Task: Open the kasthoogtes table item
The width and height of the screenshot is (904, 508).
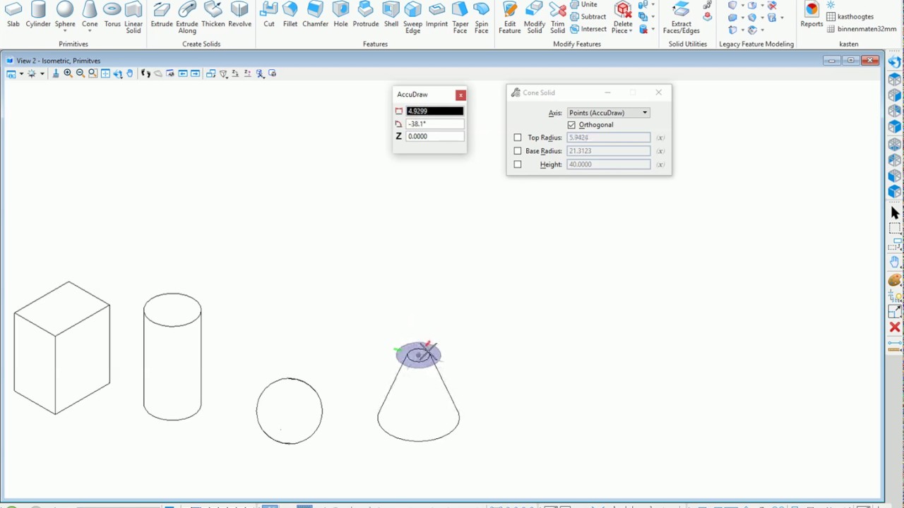Action: [850, 17]
